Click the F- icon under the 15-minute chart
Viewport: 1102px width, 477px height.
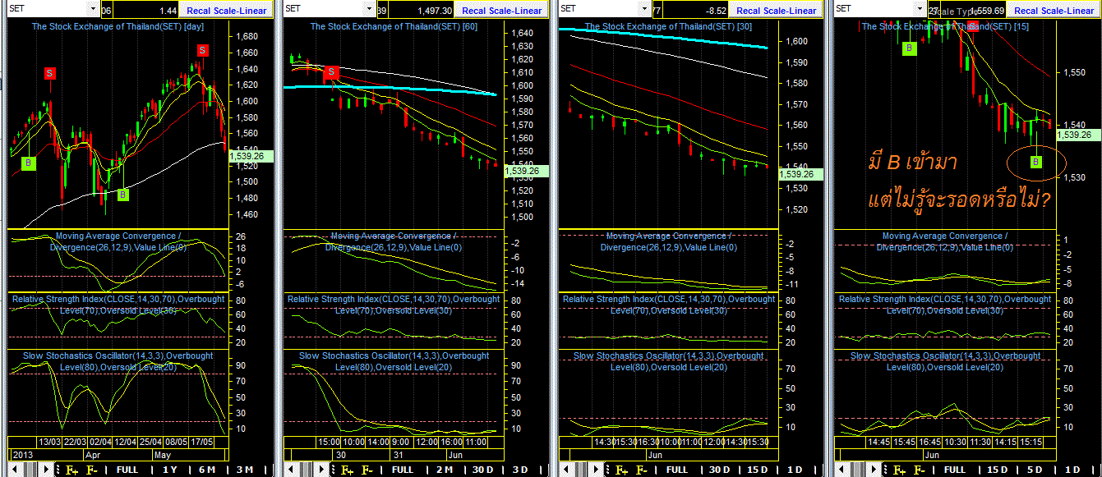tap(919, 470)
